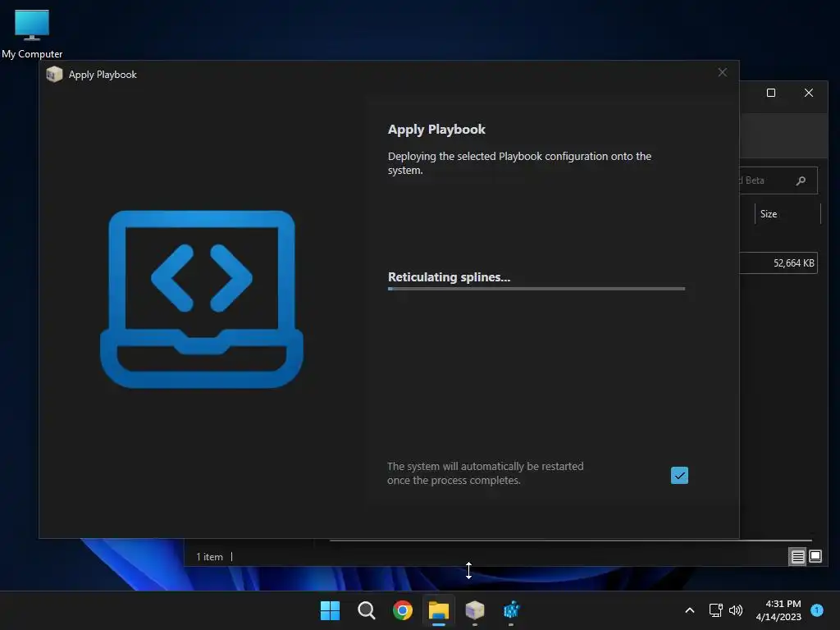The height and width of the screenshot is (630, 840).
Task: Uncheck the automatic restart checkbox
Action: click(679, 475)
